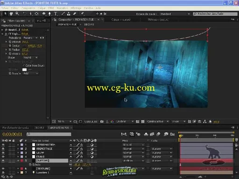The image size is (239, 179).
Task: Open the workspace Standard dropdown
Action: tap(175, 14)
